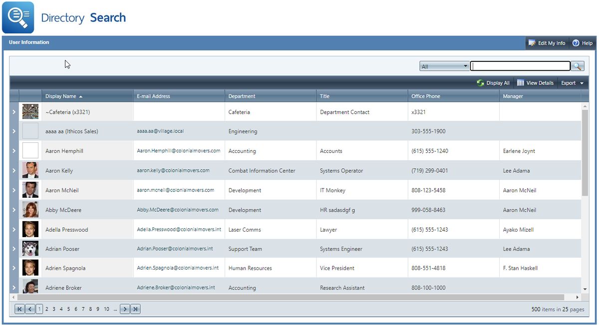Click the previous page arrow icon
The height and width of the screenshot is (325, 599).
click(x=29, y=309)
